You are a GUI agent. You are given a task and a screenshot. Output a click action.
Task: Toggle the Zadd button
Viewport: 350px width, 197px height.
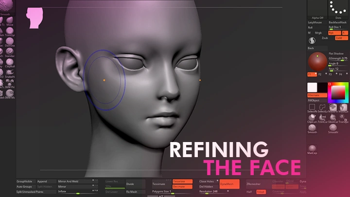pyautogui.click(x=341, y=38)
